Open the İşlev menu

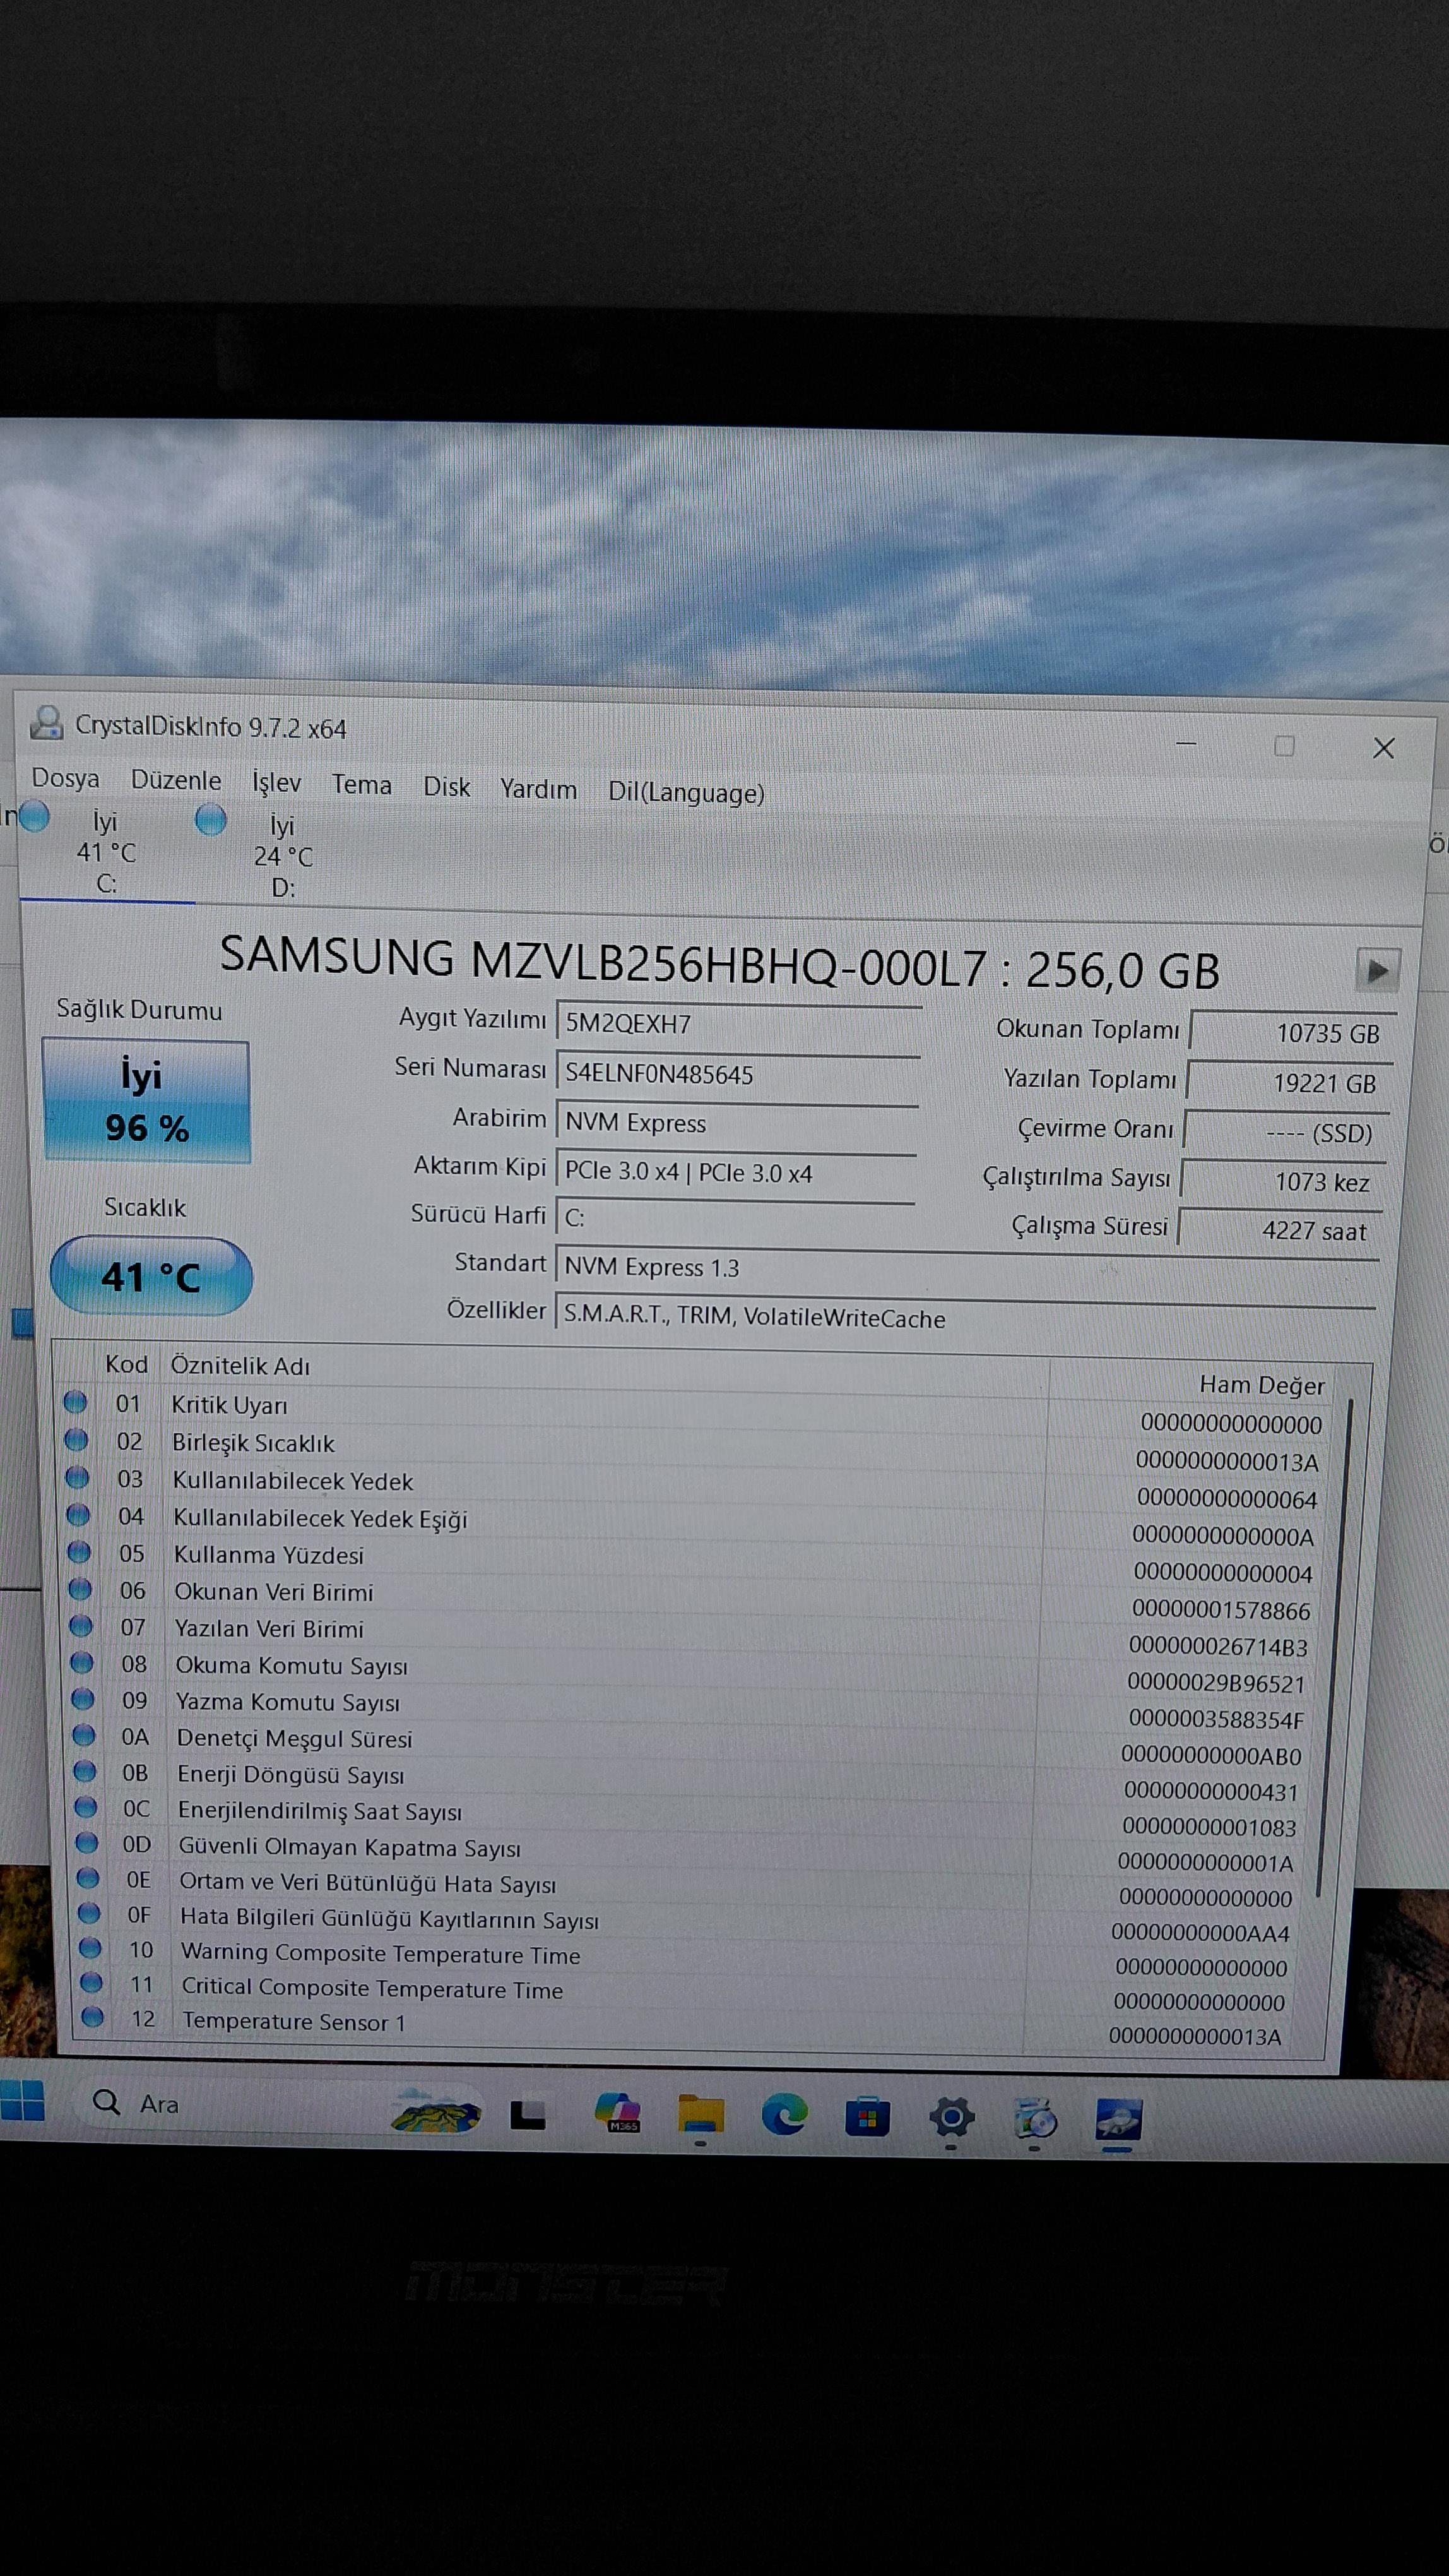click(x=276, y=782)
